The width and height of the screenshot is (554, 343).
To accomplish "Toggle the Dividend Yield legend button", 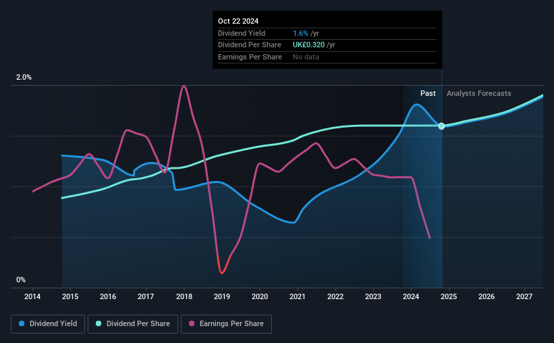I will [x=48, y=324].
